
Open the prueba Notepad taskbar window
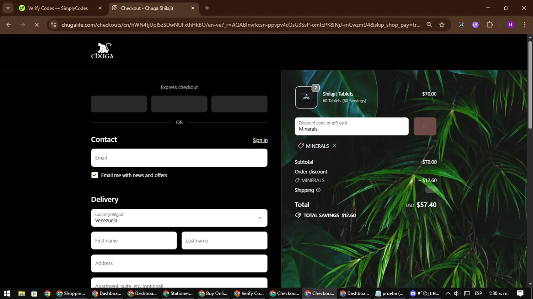pyautogui.click(x=389, y=293)
